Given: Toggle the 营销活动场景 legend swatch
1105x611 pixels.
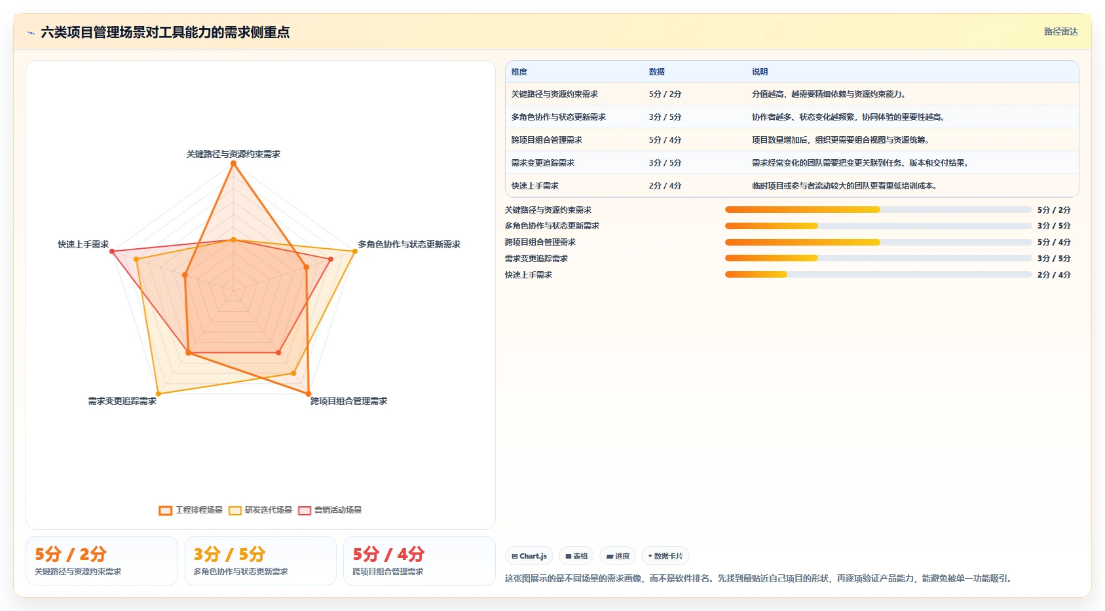Looking at the screenshot, I should point(305,510).
